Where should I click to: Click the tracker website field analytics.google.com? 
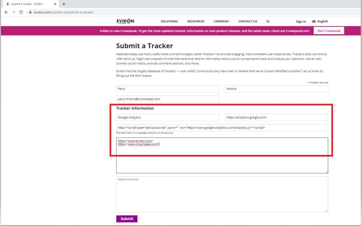pos(276,118)
